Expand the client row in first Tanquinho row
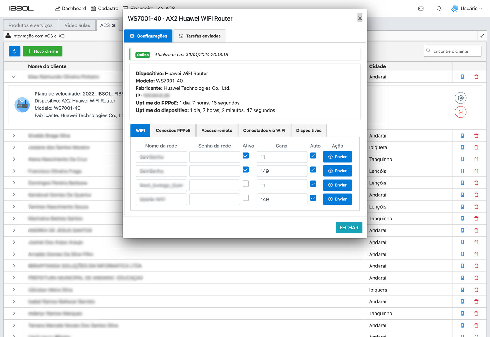Viewport: 490px width, 337px height. [14, 159]
